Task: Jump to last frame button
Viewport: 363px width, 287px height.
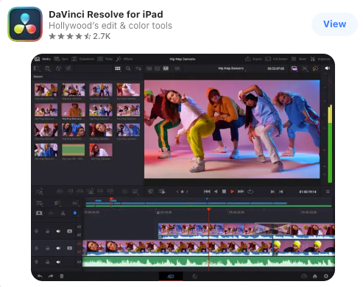Action: coord(241,191)
